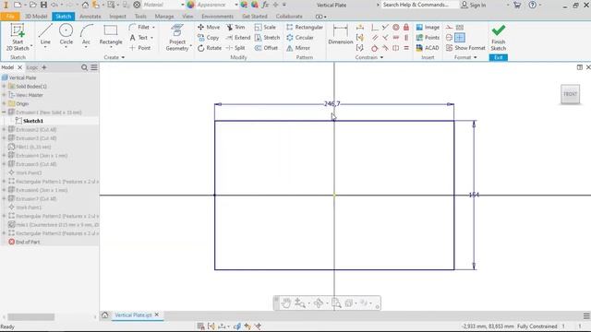
Task: Search the model browser
Action: [84, 67]
